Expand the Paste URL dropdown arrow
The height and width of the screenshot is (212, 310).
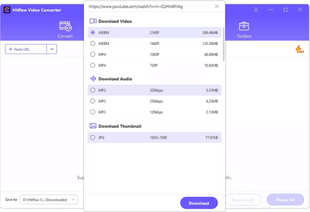point(51,49)
